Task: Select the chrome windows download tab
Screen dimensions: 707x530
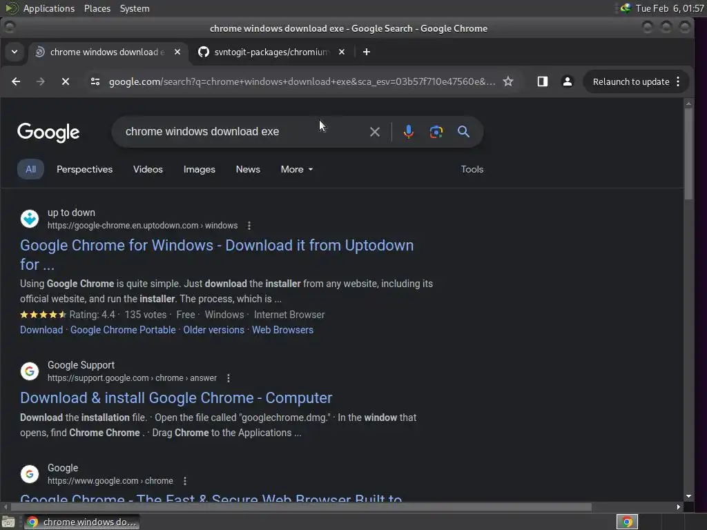Action: [x=107, y=52]
